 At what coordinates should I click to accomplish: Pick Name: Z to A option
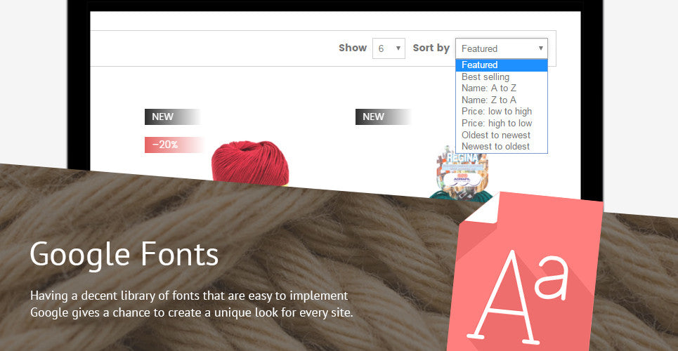pos(501,100)
